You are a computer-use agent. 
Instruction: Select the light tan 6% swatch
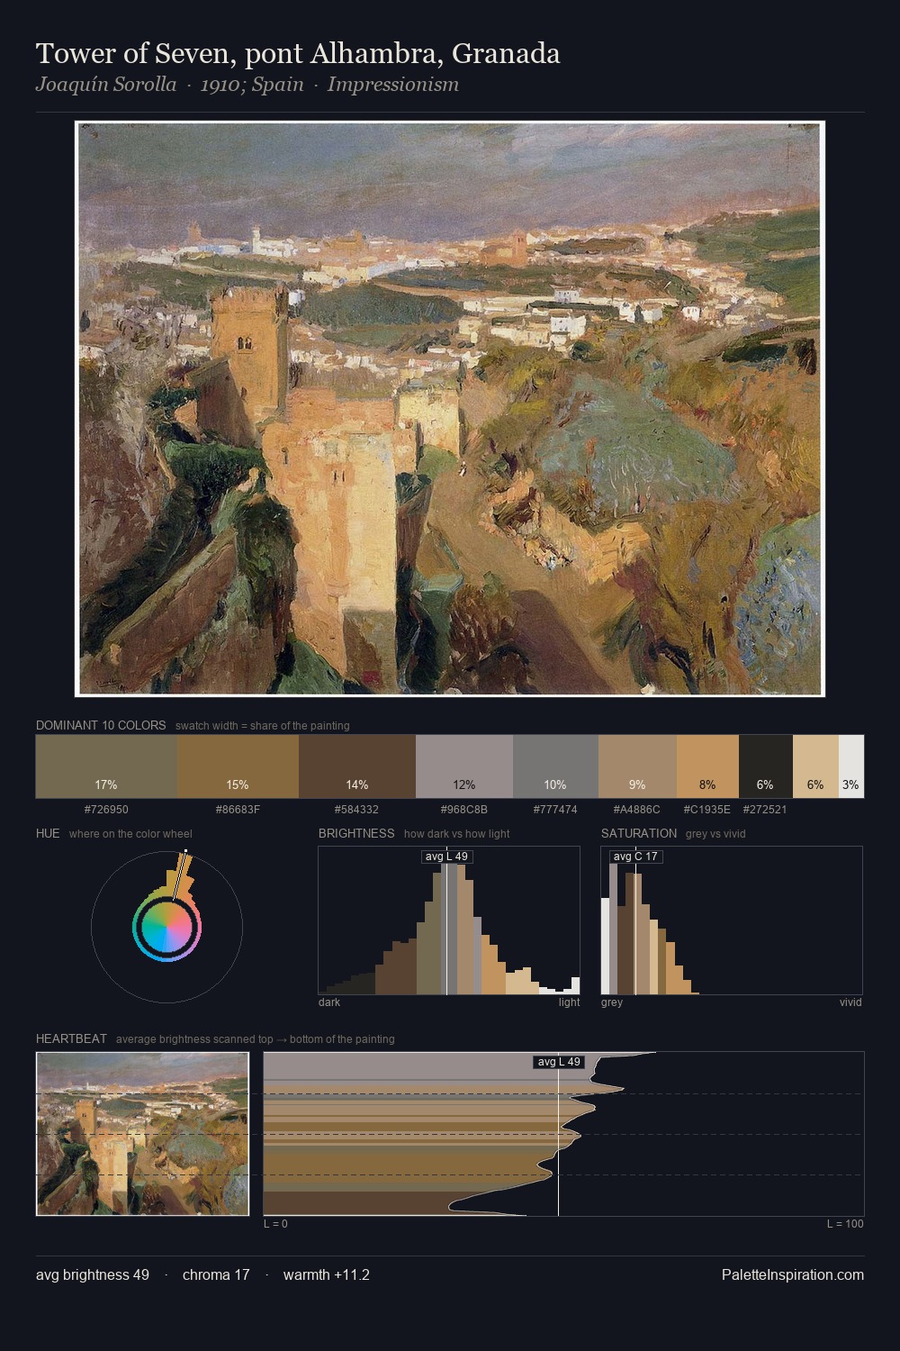pos(815,766)
